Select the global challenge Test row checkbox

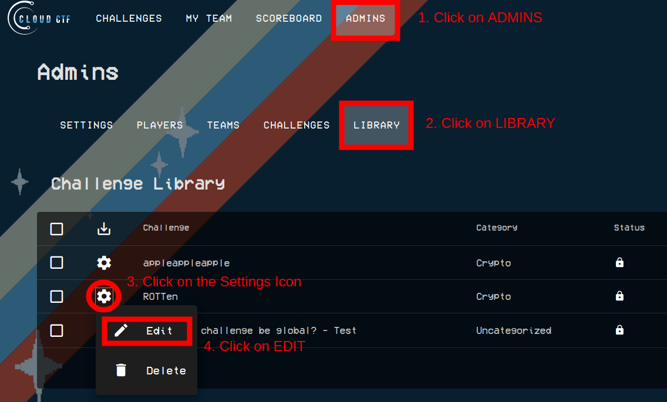point(56,330)
